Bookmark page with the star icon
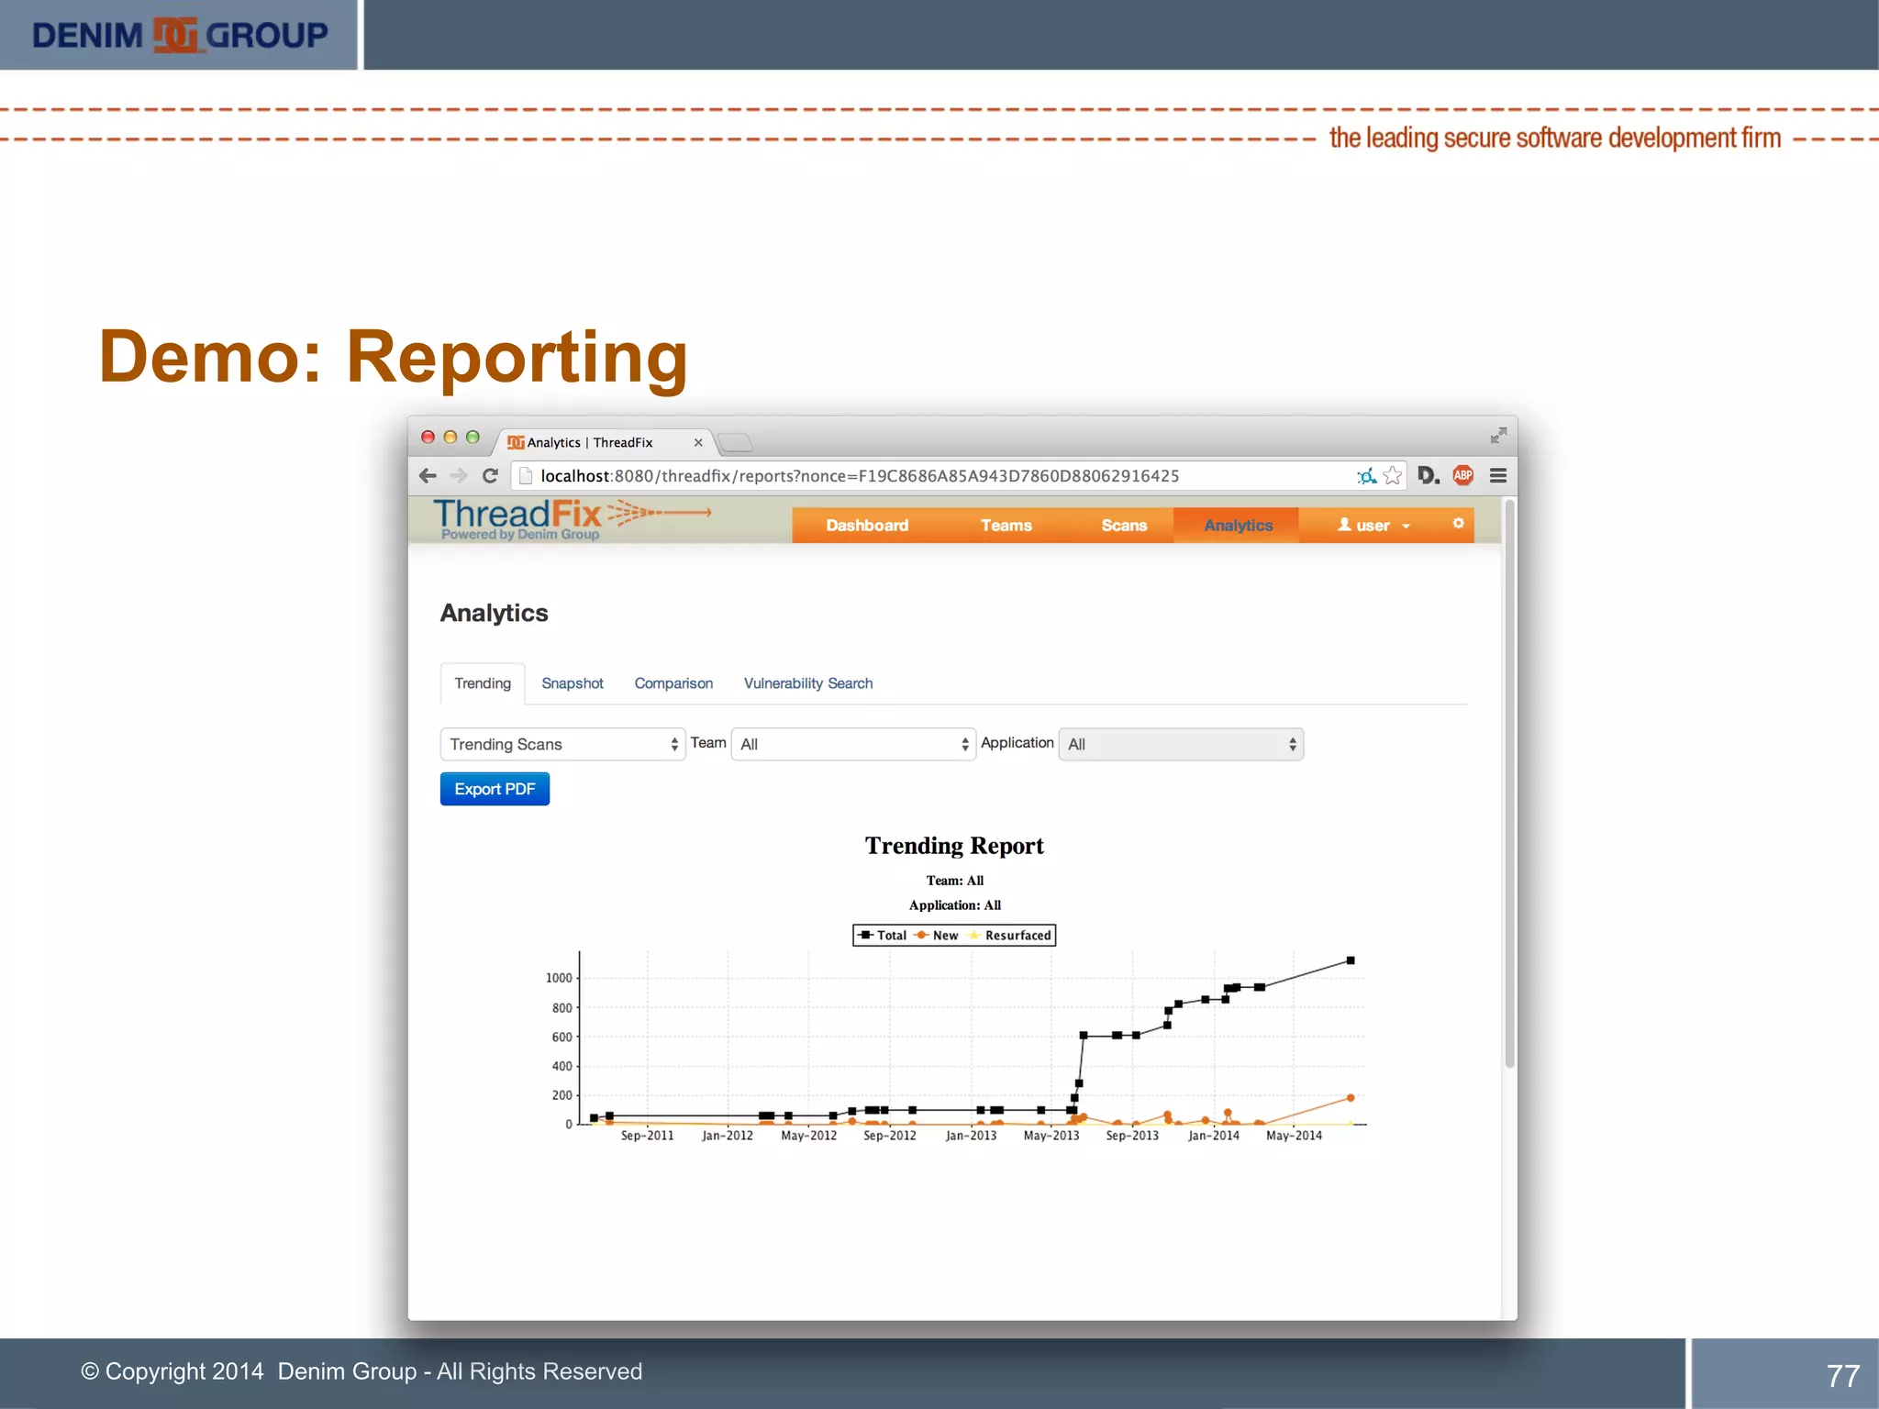Screen dimensions: 1879x1409 pyautogui.click(x=1392, y=475)
